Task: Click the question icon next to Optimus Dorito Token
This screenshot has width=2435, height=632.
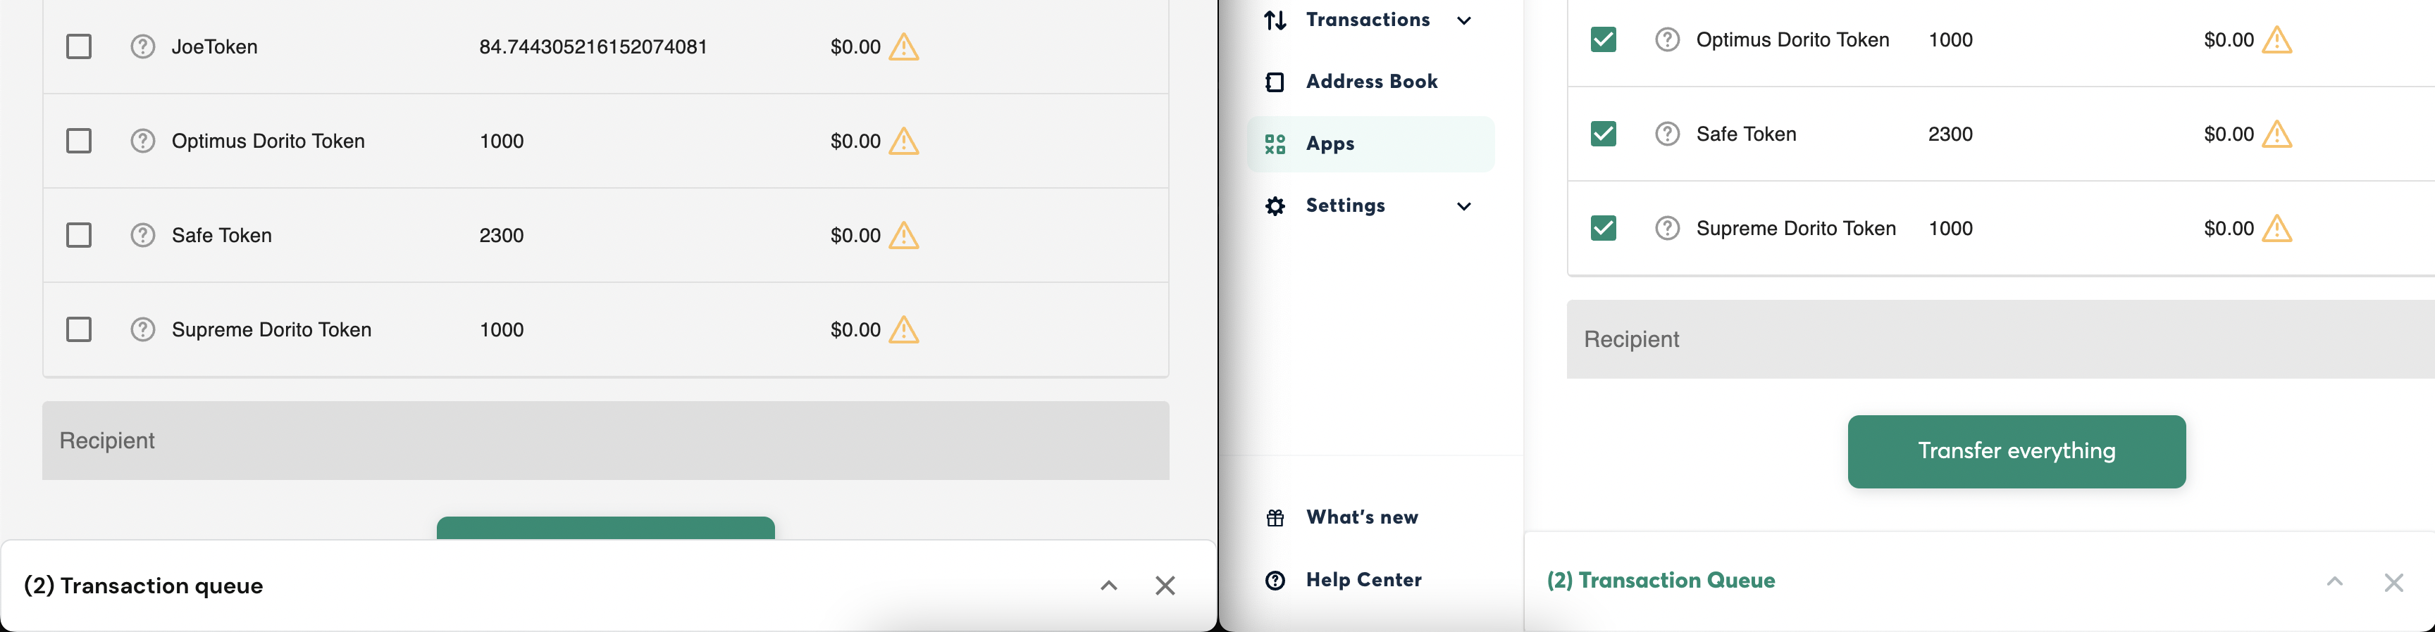Action: click(x=143, y=140)
